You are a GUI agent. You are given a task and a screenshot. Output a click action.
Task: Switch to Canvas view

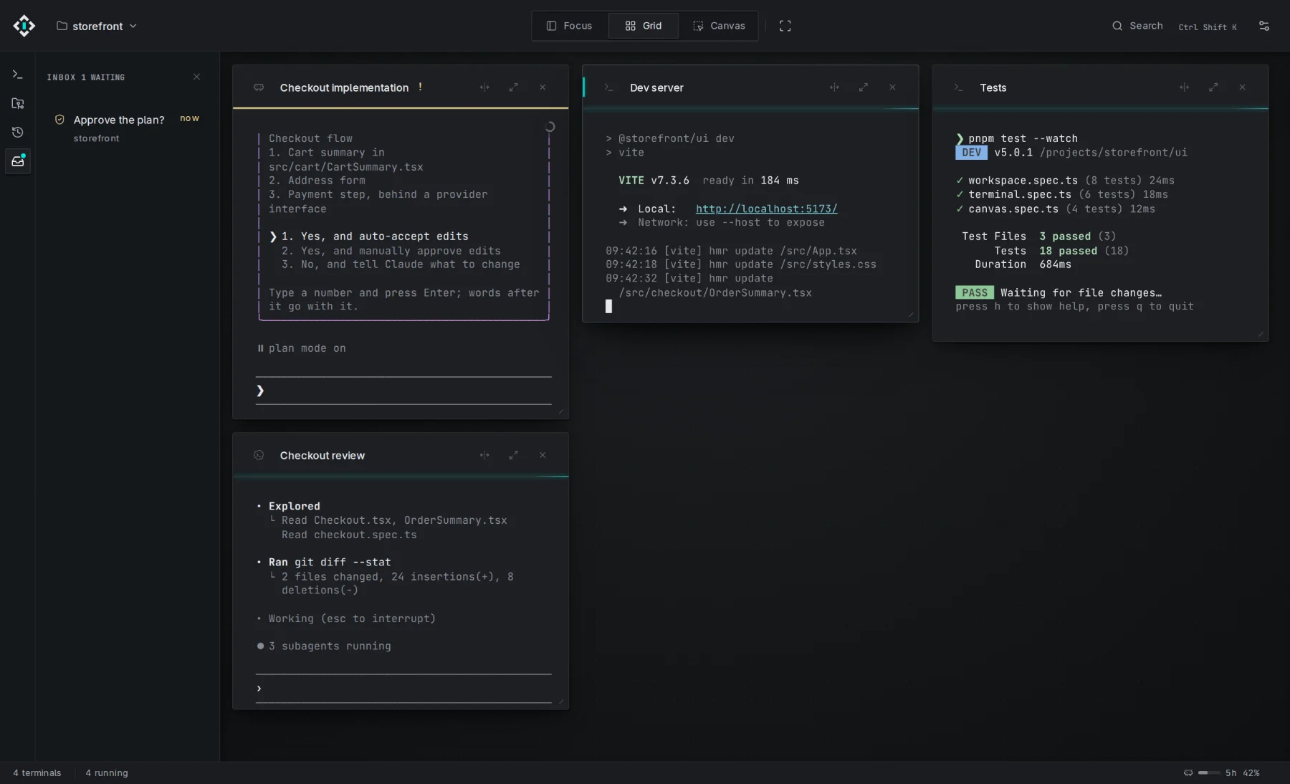[719, 26]
